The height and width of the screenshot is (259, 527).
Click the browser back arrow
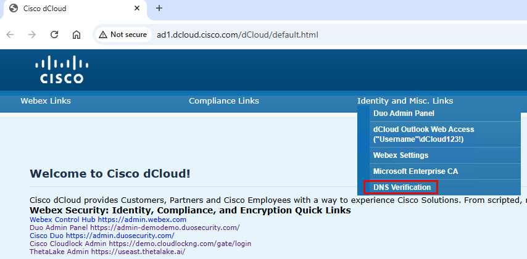pos(10,35)
